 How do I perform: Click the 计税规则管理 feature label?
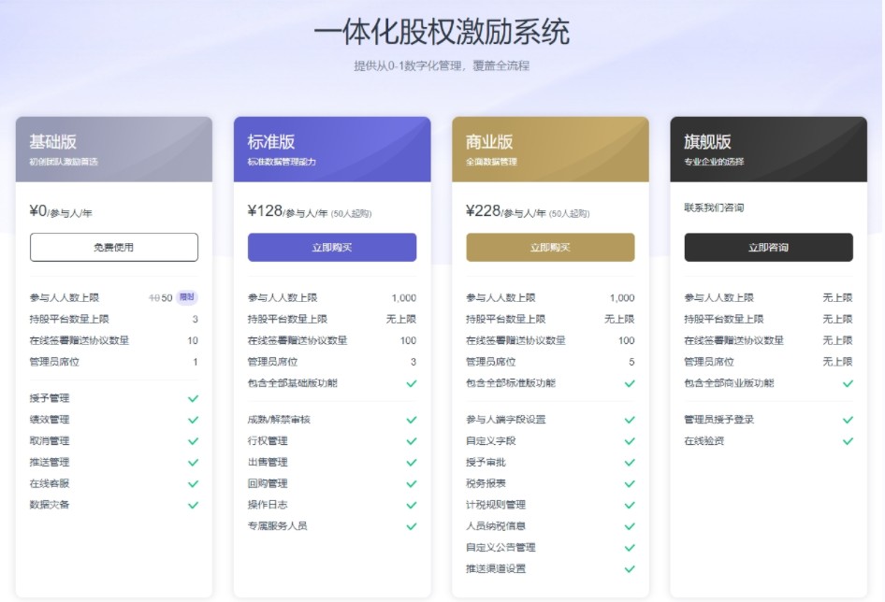click(x=496, y=505)
